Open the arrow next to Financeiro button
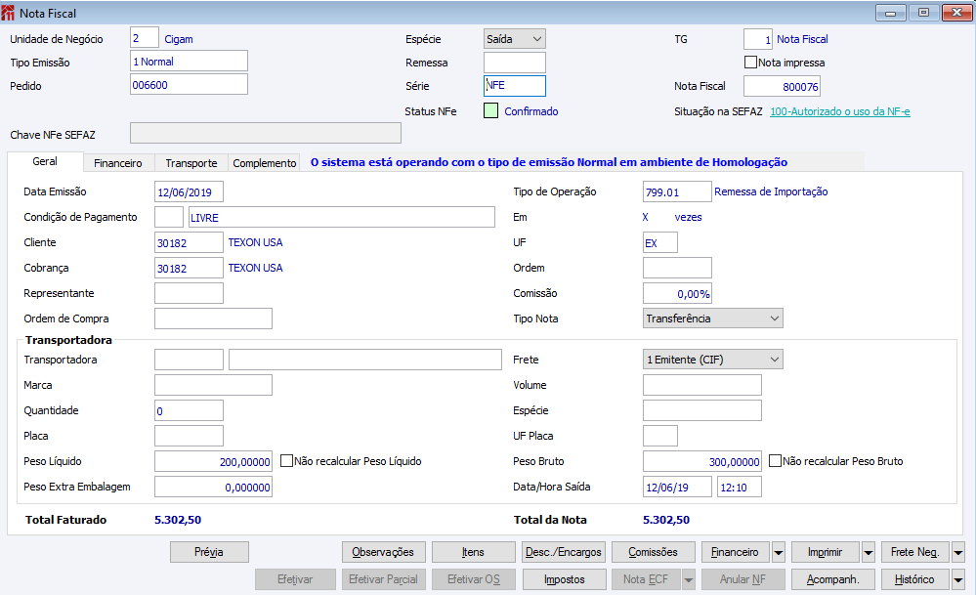The height and width of the screenshot is (595, 976). coord(778,552)
